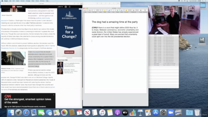Open the Arrange menu
Image resolution: width=208 pixels, height=117 pixels.
(x=28, y=1)
